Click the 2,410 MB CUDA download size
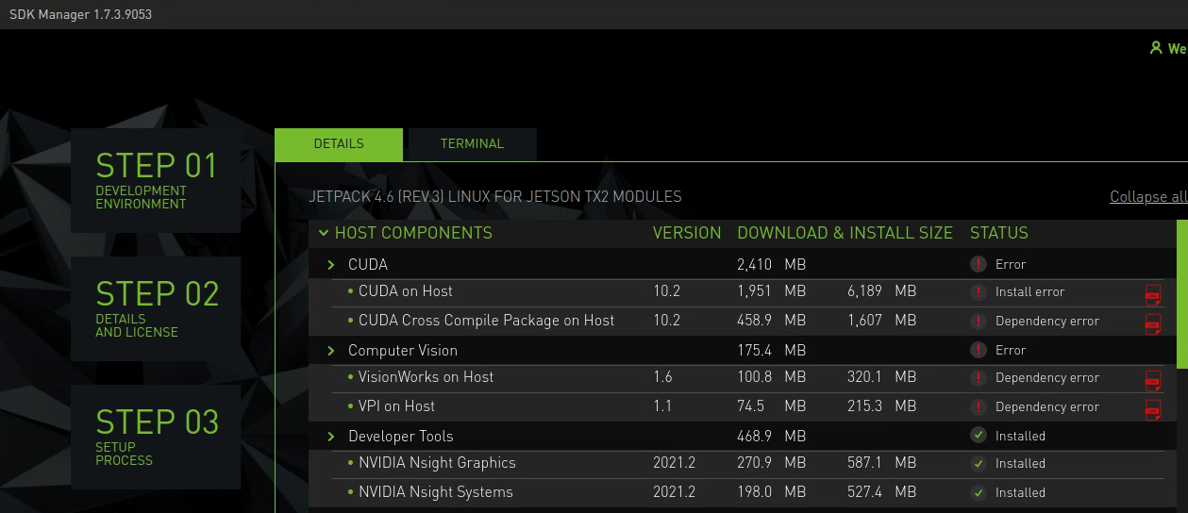The width and height of the screenshot is (1188, 513). click(x=771, y=265)
